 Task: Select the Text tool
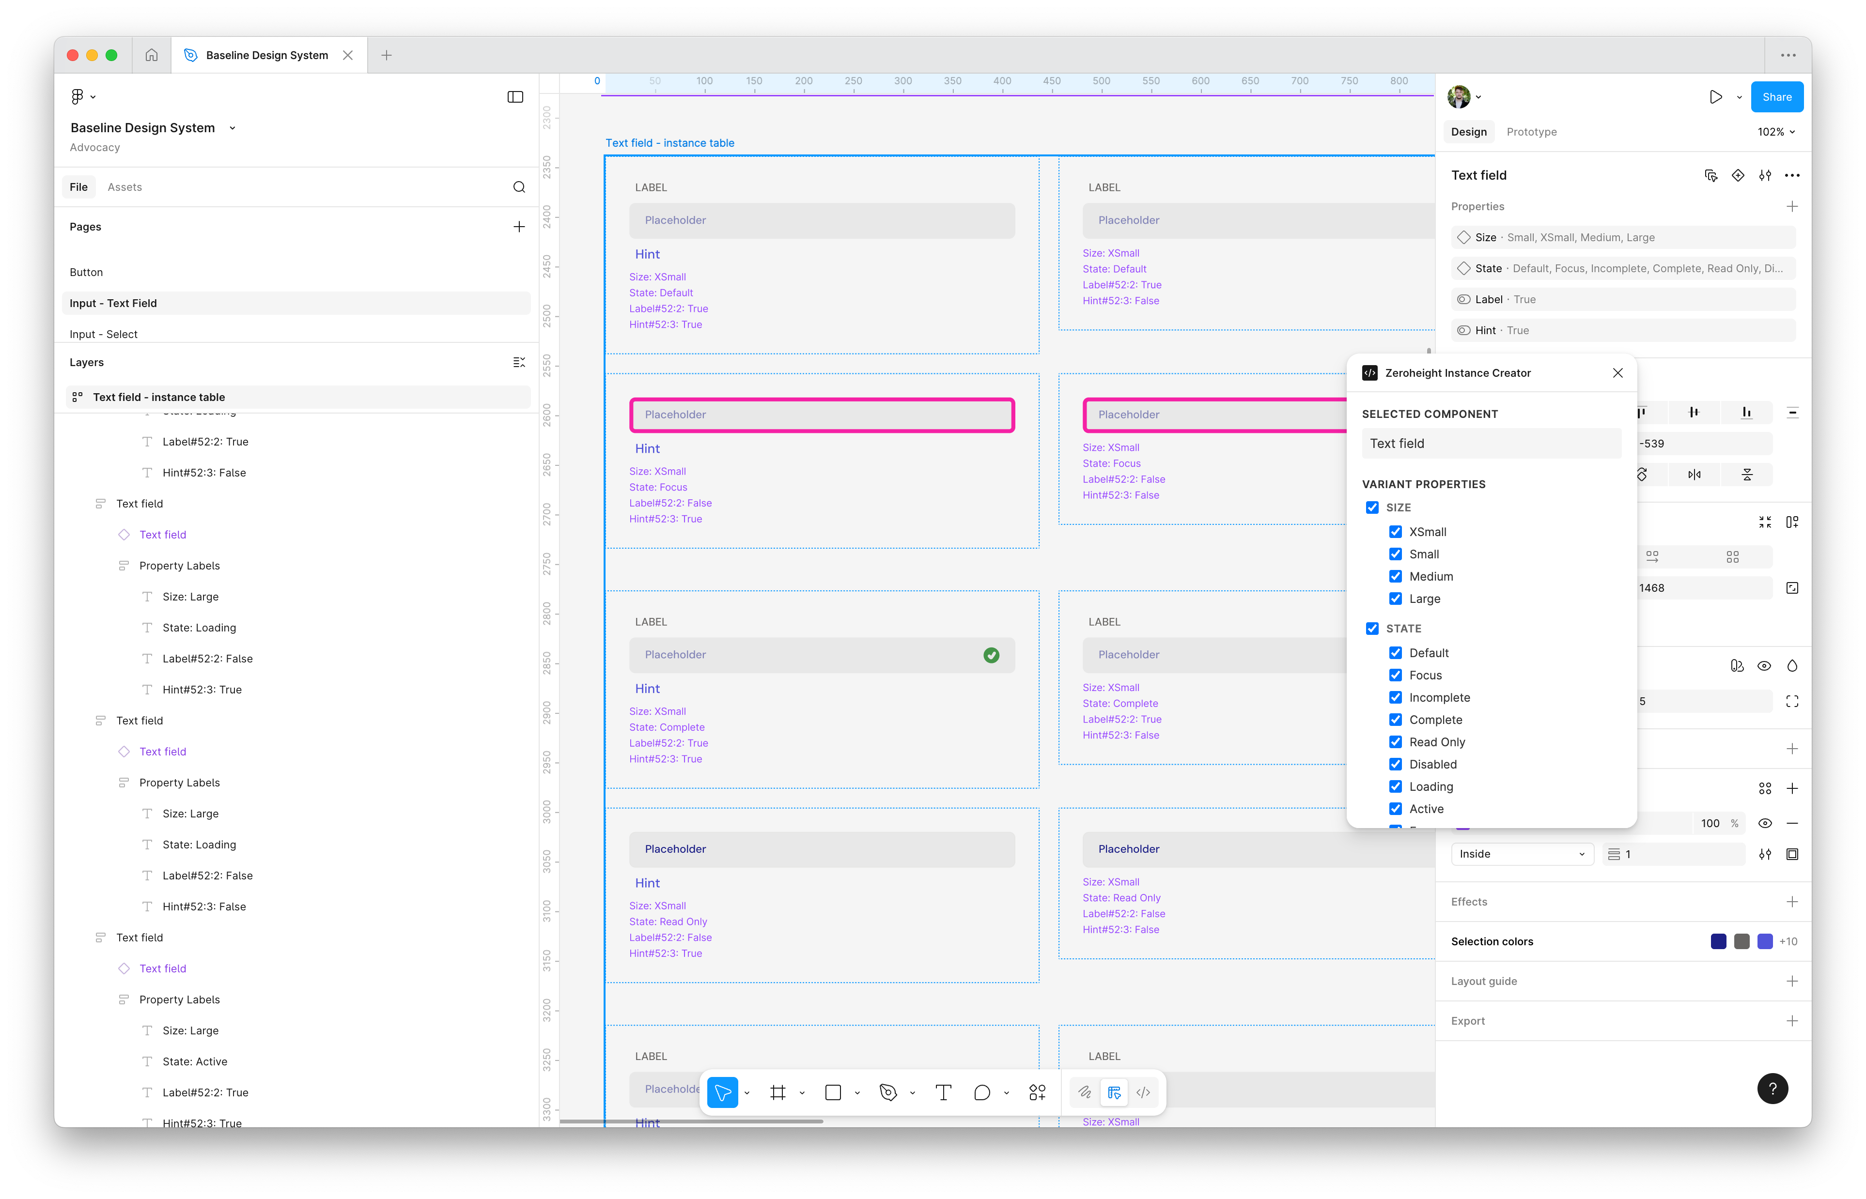pyautogui.click(x=943, y=1091)
